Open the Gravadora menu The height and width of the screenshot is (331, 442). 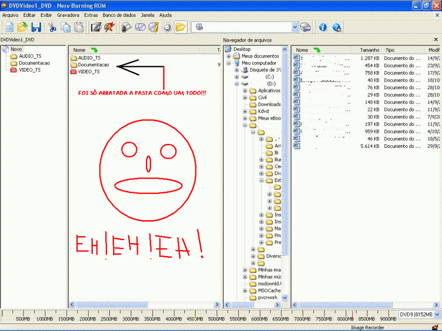coord(68,15)
